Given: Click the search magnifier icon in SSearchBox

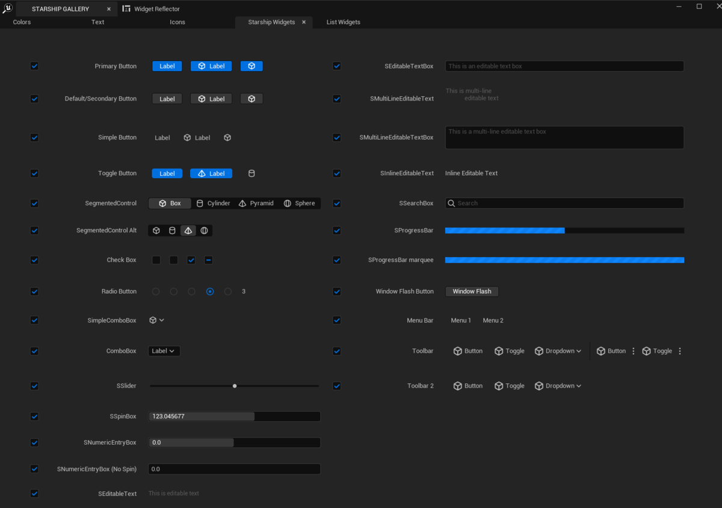Looking at the screenshot, I should tap(451, 203).
